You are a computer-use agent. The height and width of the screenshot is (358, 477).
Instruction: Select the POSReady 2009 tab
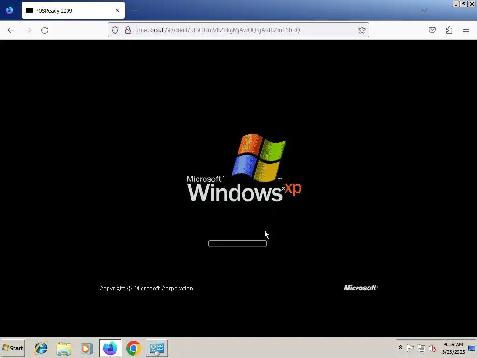pos(73,10)
